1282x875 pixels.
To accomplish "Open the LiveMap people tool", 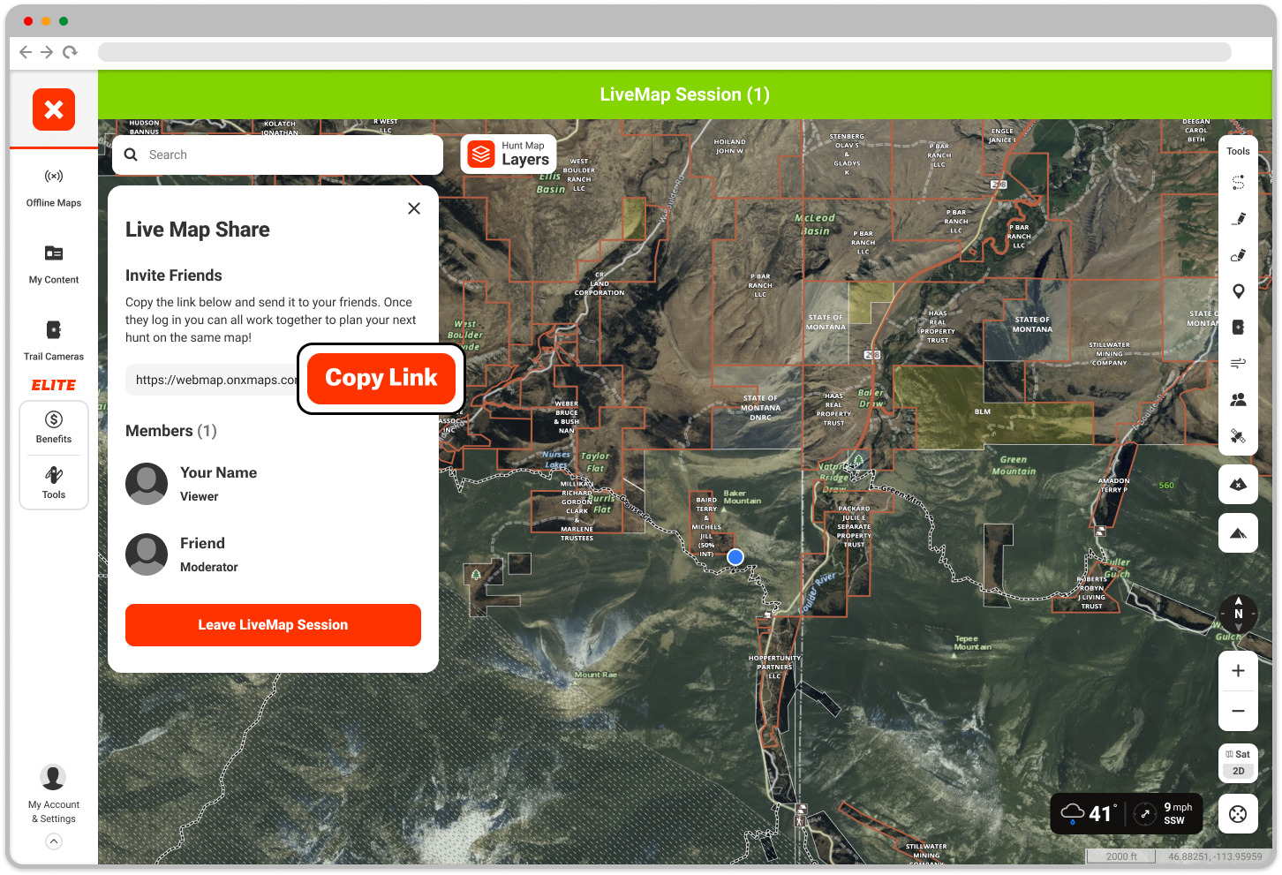I will pos(1238,399).
